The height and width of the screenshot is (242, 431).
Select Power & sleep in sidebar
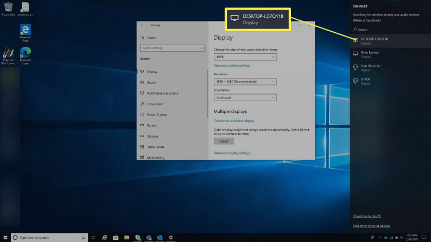click(x=157, y=115)
